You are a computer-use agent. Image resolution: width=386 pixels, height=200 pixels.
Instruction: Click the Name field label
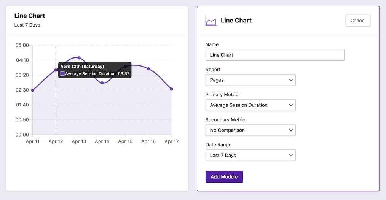[212, 44]
